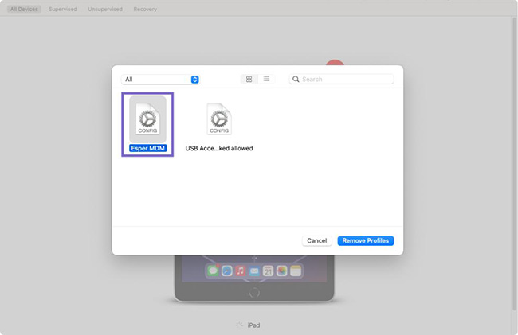This screenshot has height=335, width=518.
Task: Select the iPad device thumbnail in background
Action: pyautogui.click(x=254, y=279)
